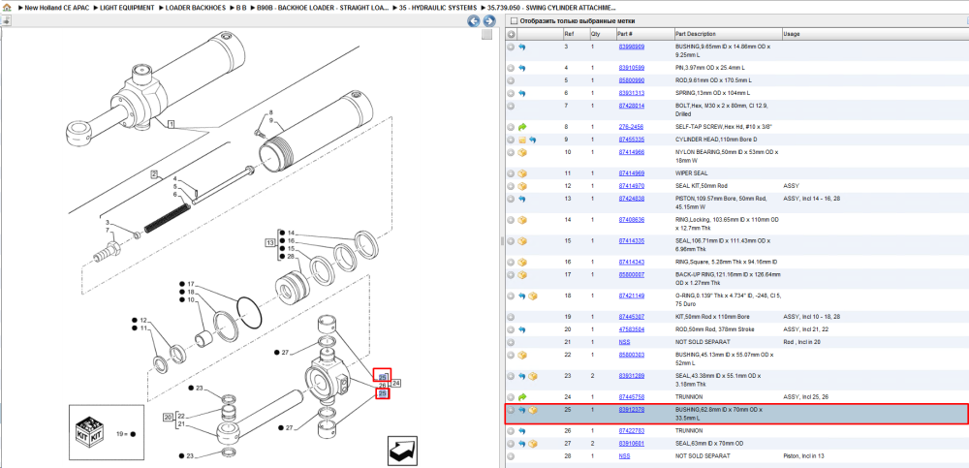Open part number 83912378 link
This screenshot has height=468, width=969.
point(632,409)
